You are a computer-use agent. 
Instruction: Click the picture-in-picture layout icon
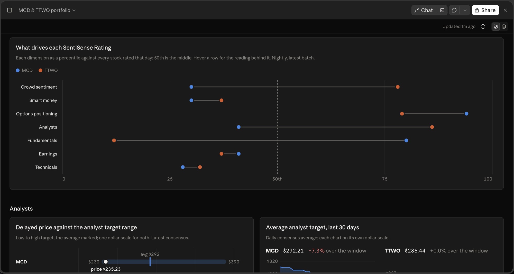[x=442, y=10]
